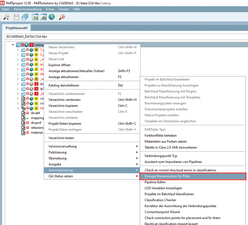This screenshot has width=248, height=225.
Task: Open the Pipeline-Editor entry
Action: 193,182
